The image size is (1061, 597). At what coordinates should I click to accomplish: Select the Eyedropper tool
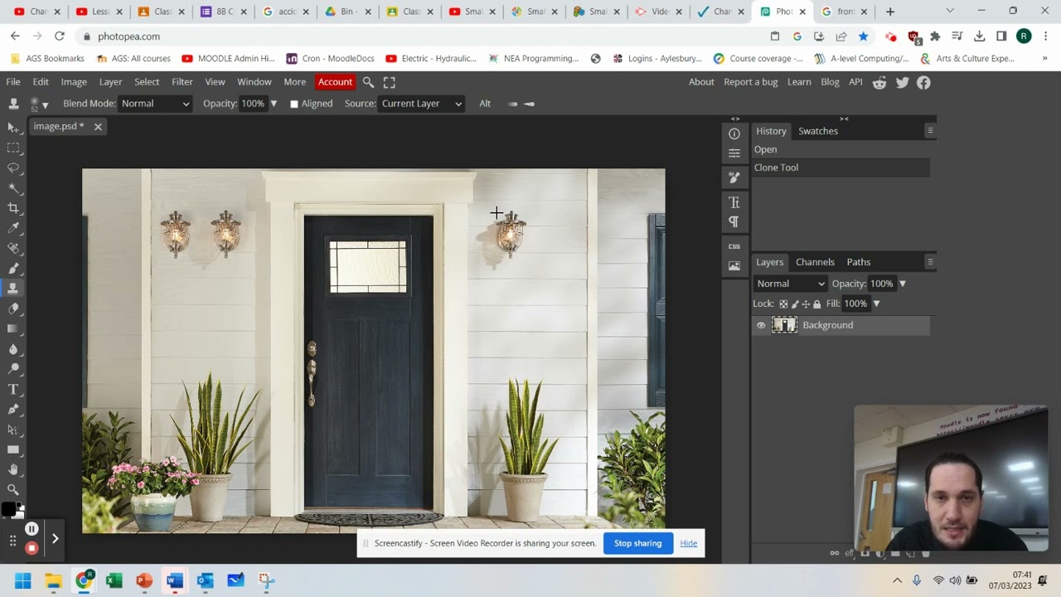tap(13, 228)
